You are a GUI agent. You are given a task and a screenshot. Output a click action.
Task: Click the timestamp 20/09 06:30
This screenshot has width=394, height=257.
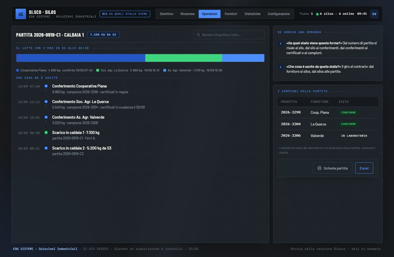(x=29, y=133)
